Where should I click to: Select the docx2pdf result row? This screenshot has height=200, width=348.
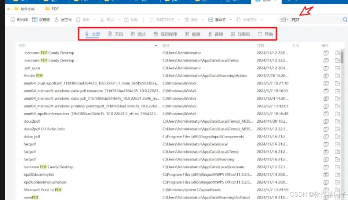[x=179, y=121]
